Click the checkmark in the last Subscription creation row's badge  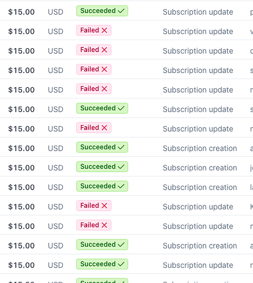click(121, 245)
